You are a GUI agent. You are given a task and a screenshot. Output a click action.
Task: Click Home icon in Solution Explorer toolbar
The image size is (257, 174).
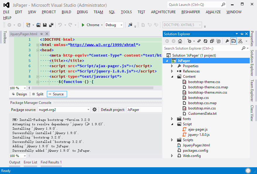point(180,41)
